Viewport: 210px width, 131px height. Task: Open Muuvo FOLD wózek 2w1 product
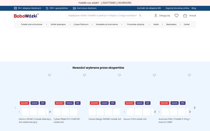tap(135, 119)
